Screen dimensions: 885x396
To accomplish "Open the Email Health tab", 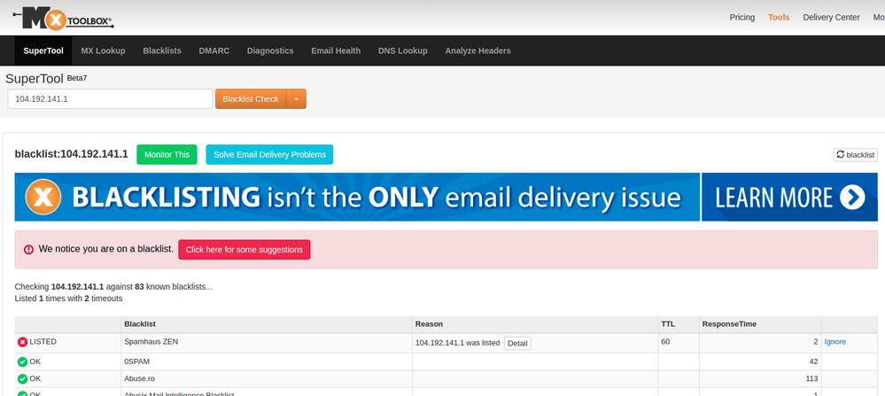I will point(336,50).
